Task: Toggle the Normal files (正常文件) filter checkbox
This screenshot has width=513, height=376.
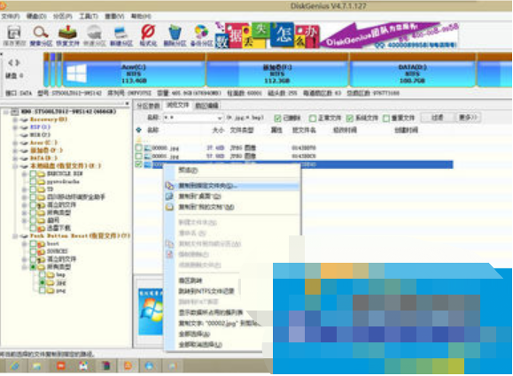Action: (x=313, y=118)
